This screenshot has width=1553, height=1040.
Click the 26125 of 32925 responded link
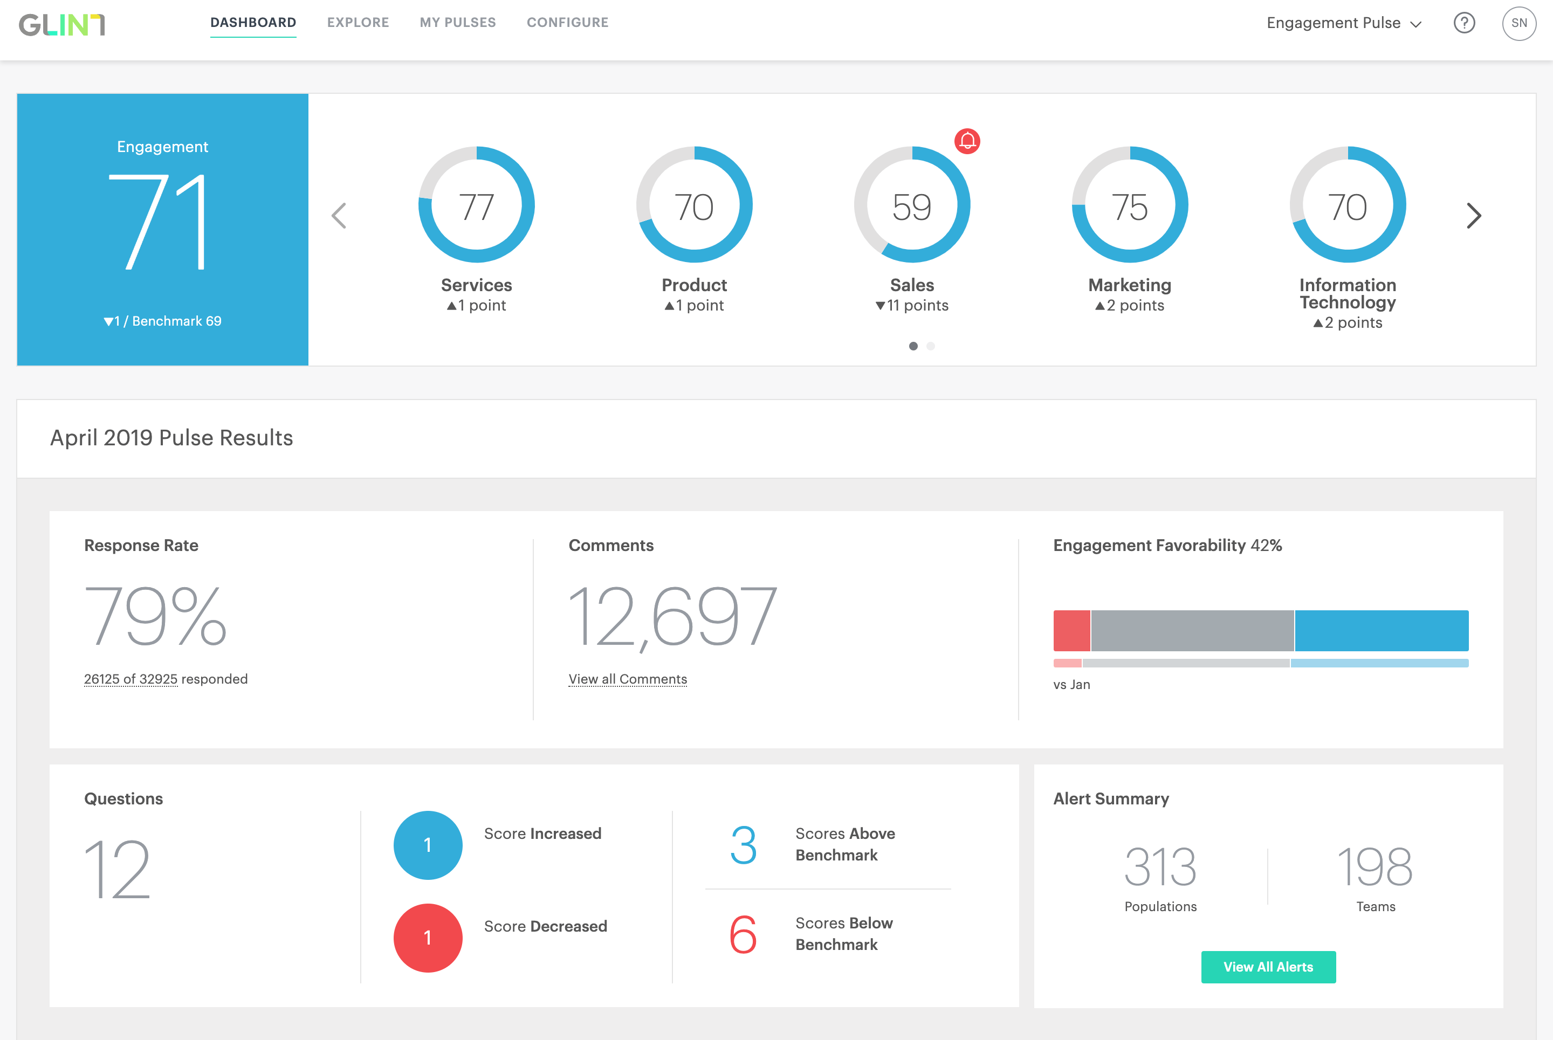[x=130, y=679]
